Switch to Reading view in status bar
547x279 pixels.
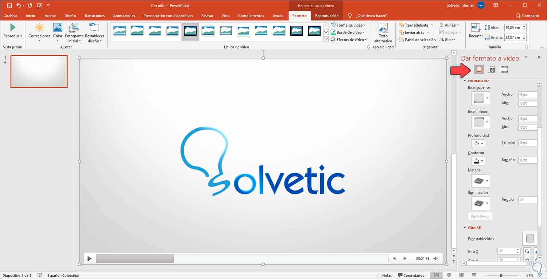[x=461, y=275]
